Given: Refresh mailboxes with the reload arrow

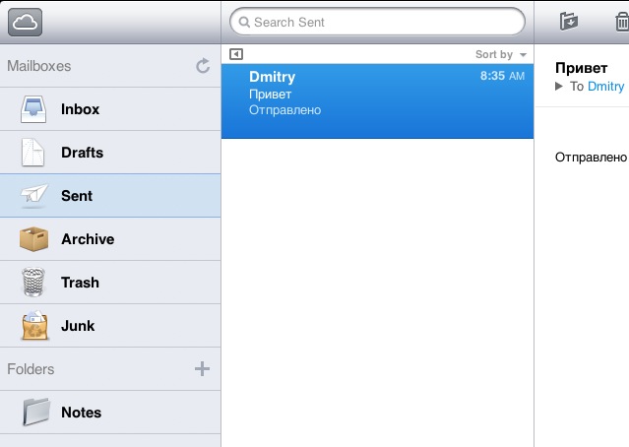Looking at the screenshot, I should 203,66.
